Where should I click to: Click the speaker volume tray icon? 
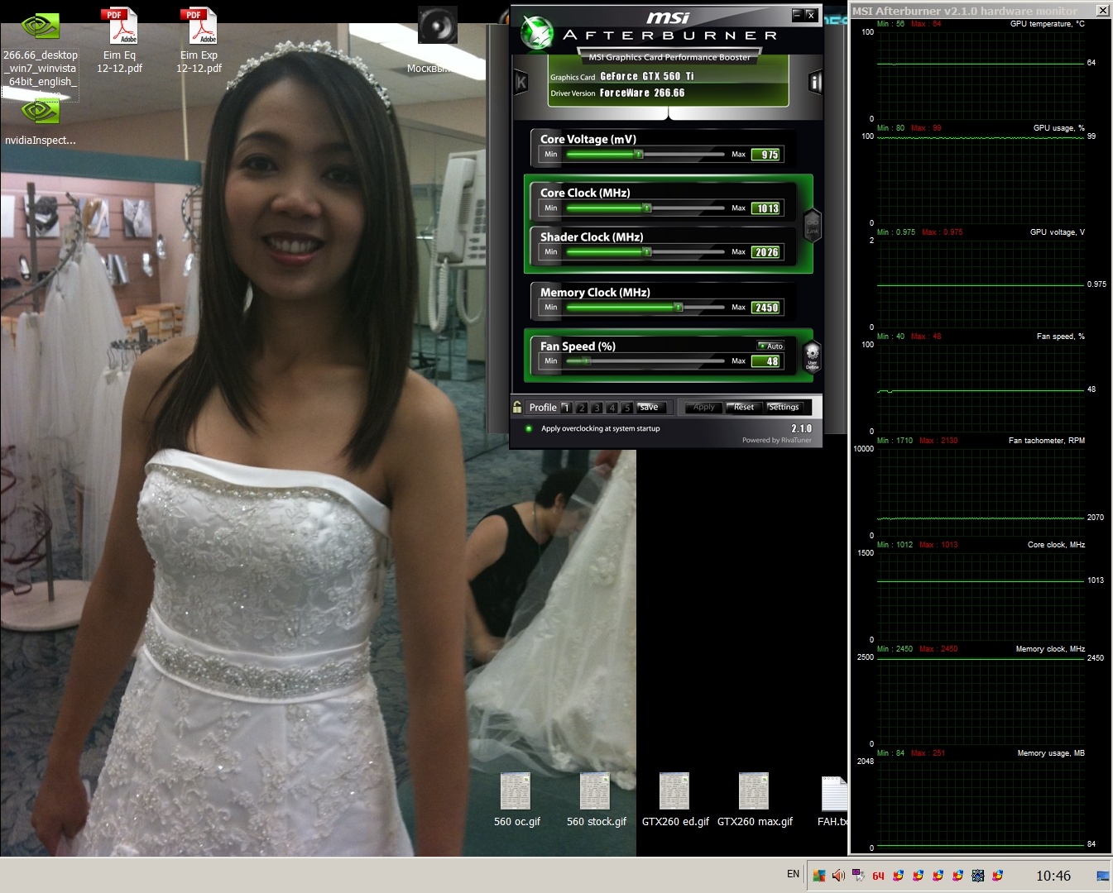[838, 876]
